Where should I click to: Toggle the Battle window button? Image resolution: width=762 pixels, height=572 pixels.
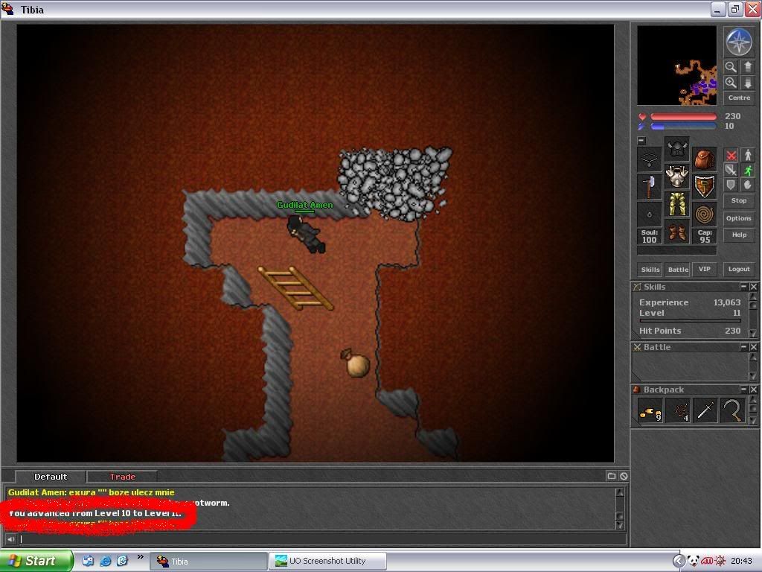(x=678, y=270)
